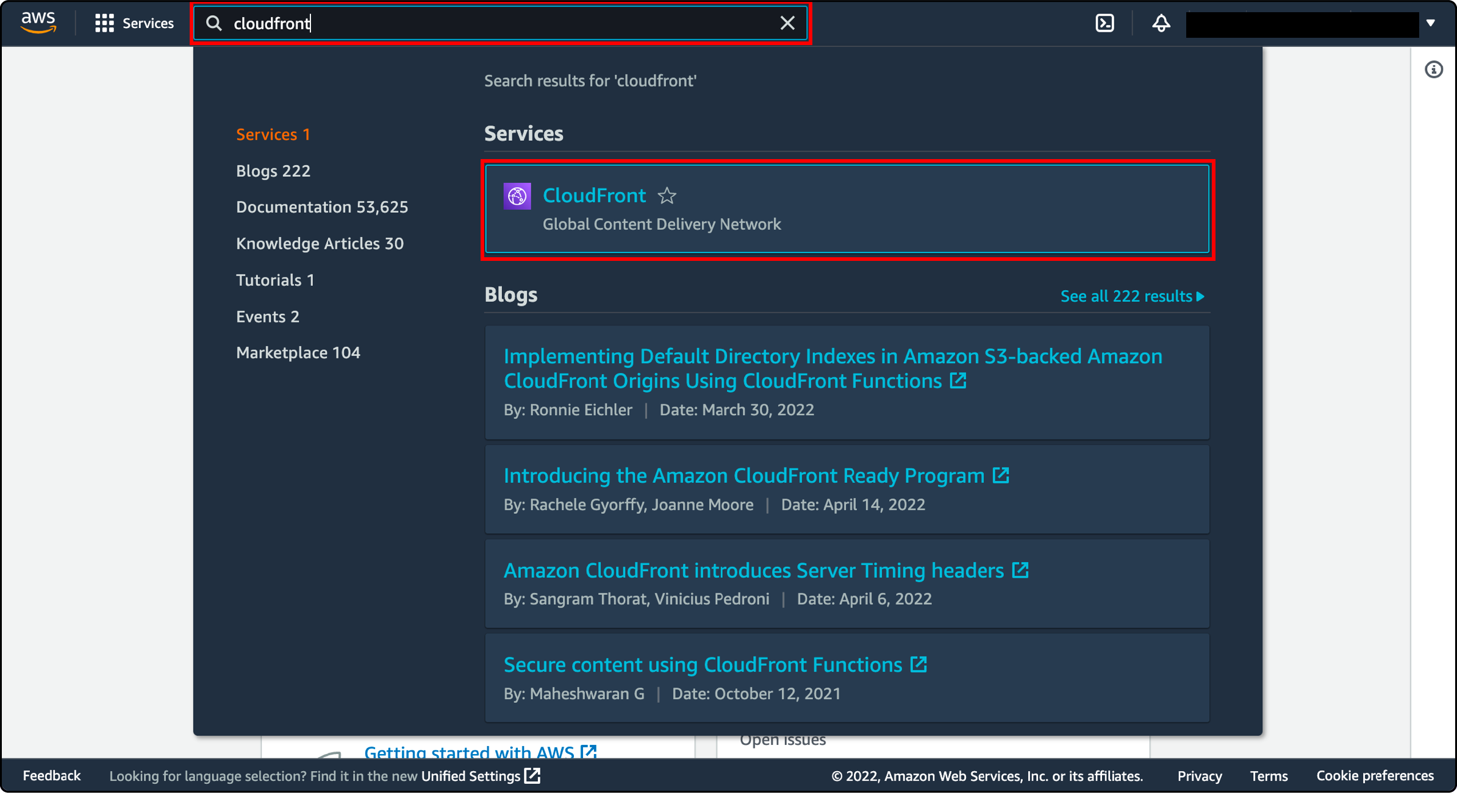The image size is (1457, 793).
Task: Open the CloudShell terminal icon
Action: [1104, 23]
